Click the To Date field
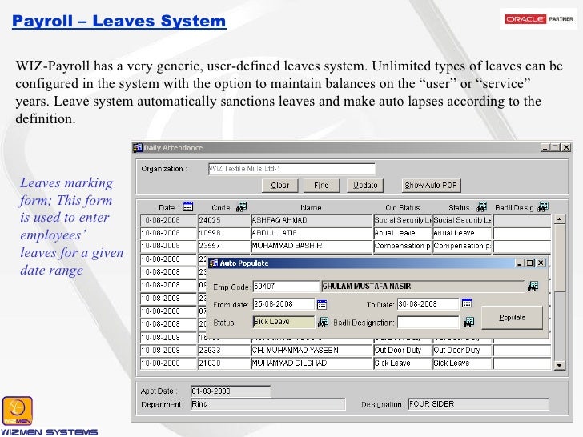The width and height of the screenshot is (583, 437). click(428, 304)
